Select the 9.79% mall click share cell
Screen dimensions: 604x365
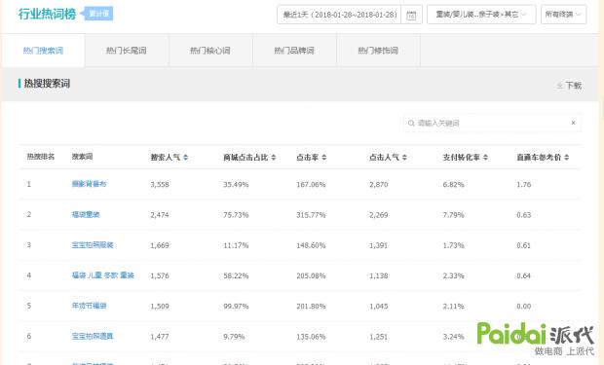point(234,337)
